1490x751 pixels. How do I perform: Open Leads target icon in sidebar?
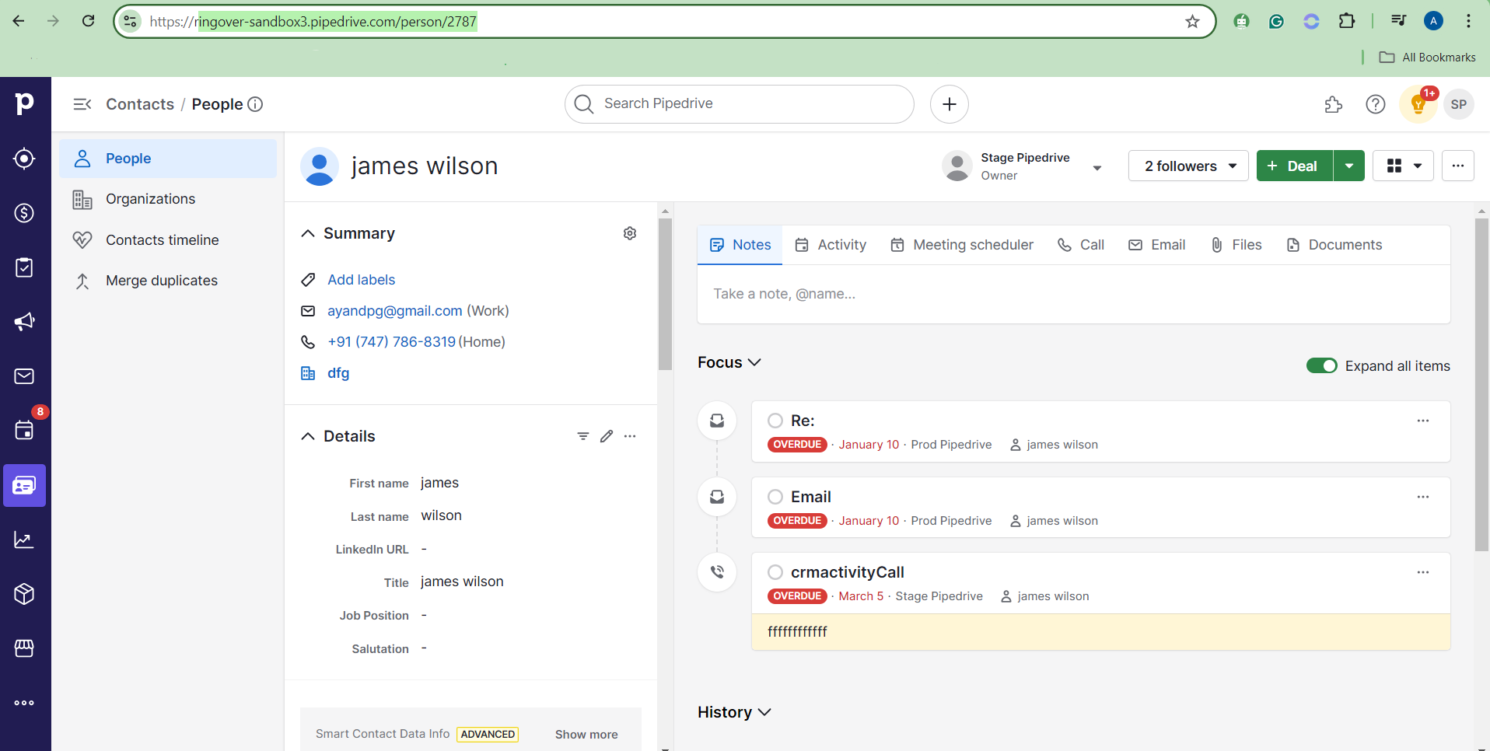coord(25,159)
